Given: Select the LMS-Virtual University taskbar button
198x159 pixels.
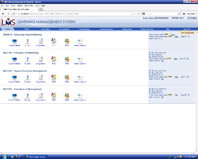Looking at the screenshot, I should coord(36,157).
